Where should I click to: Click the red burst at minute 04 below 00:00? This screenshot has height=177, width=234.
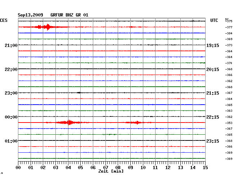click(x=69, y=123)
